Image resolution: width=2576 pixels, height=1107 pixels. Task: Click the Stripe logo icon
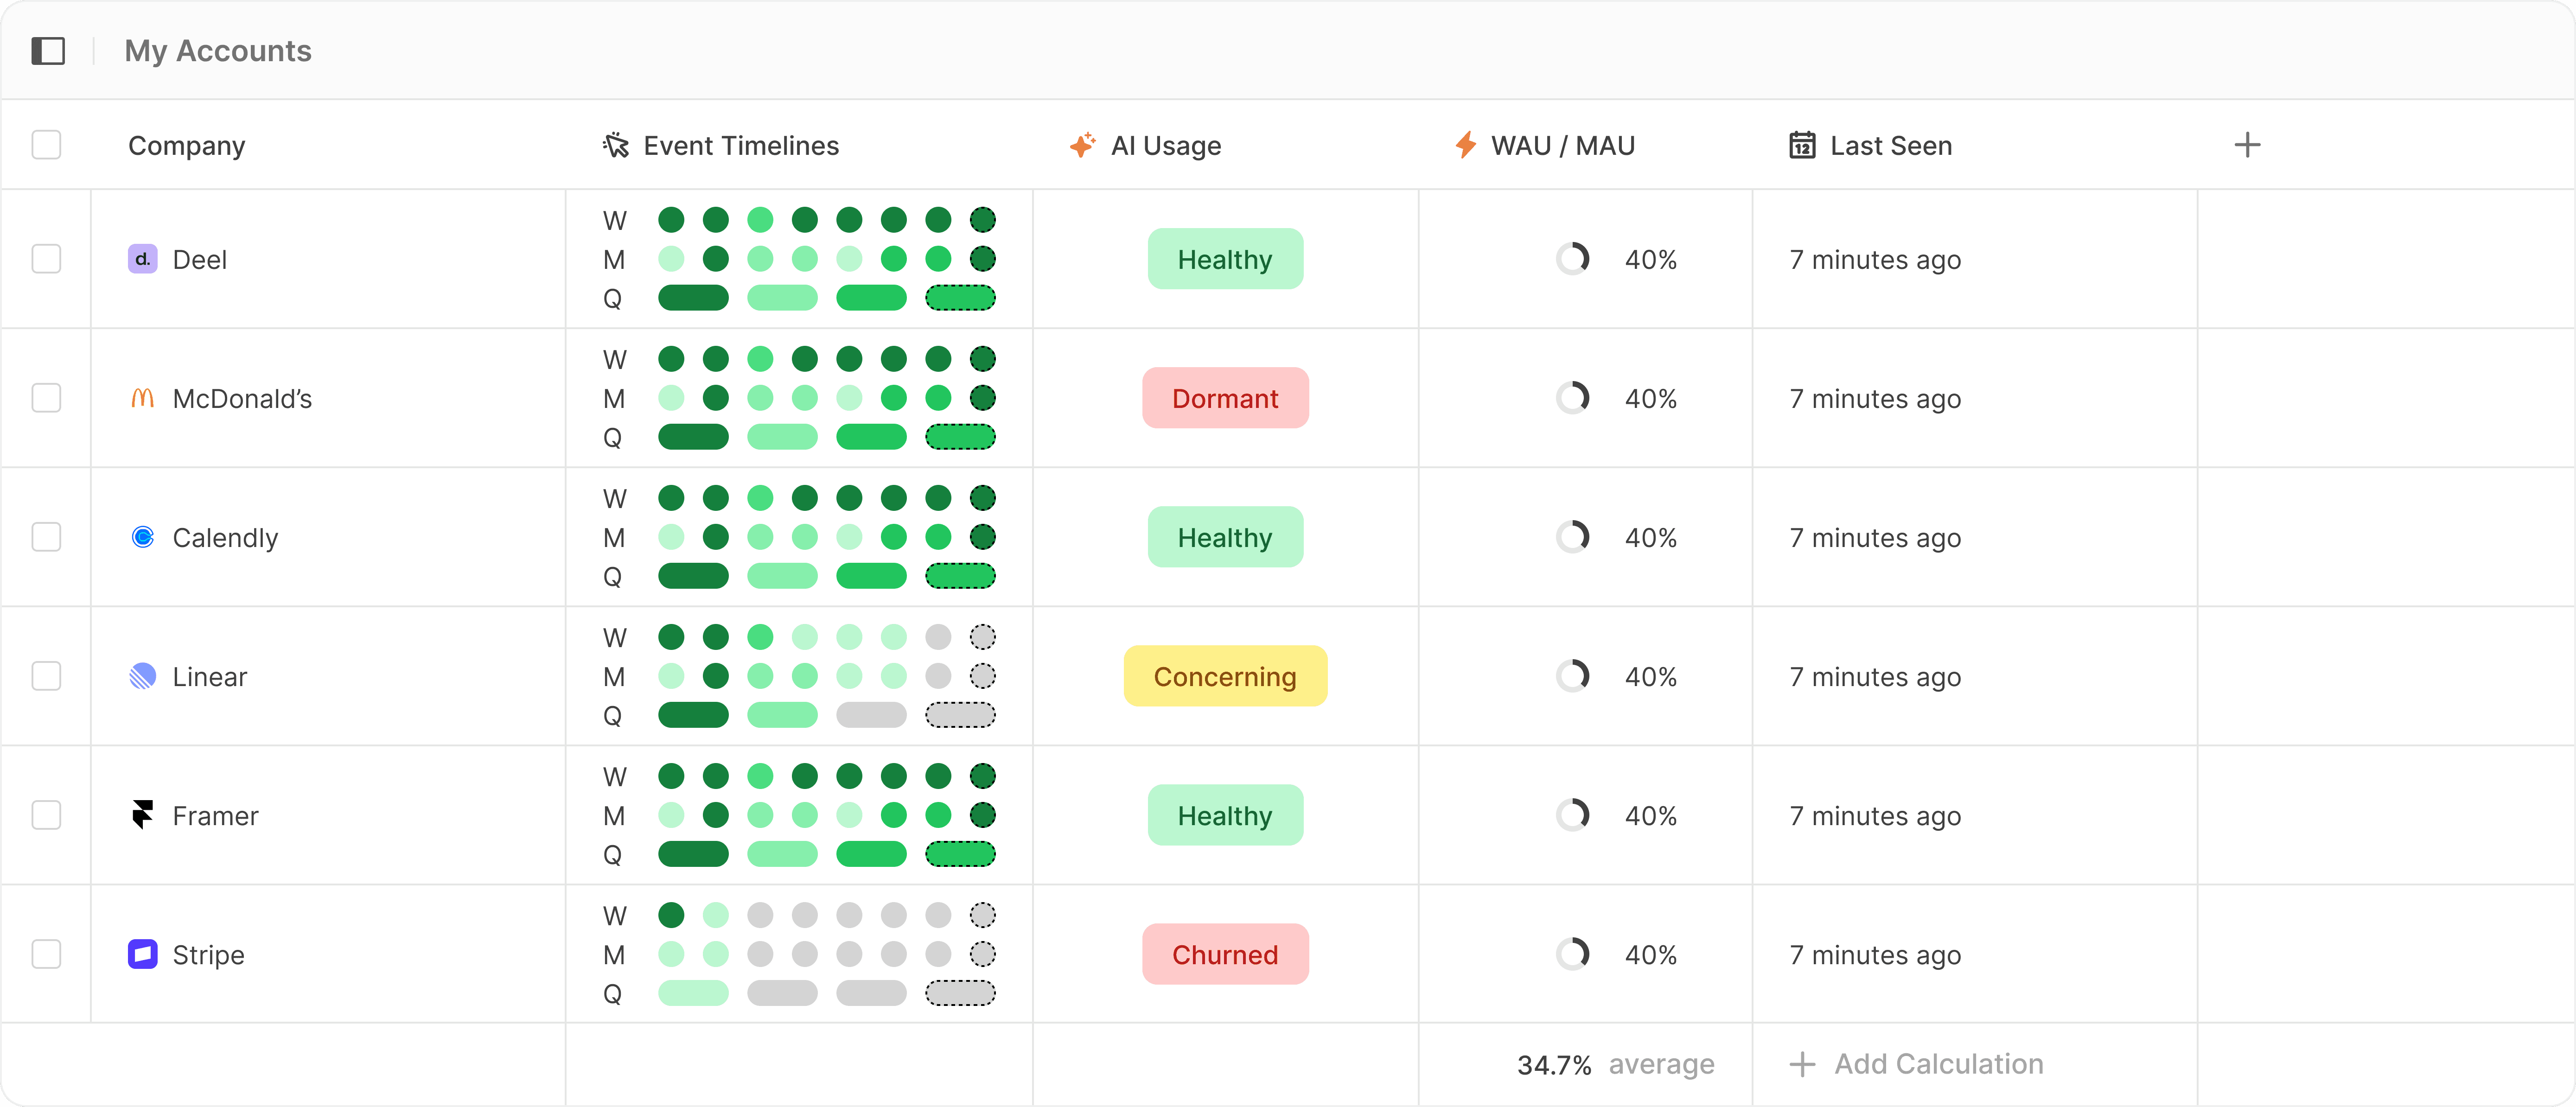[142, 954]
